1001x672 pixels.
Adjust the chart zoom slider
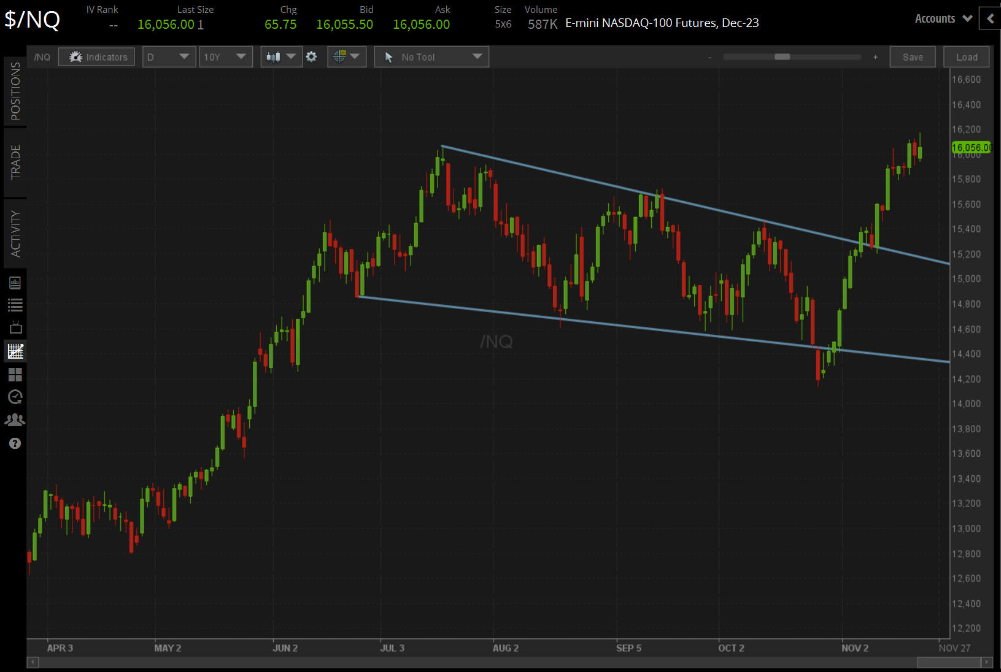pos(781,56)
